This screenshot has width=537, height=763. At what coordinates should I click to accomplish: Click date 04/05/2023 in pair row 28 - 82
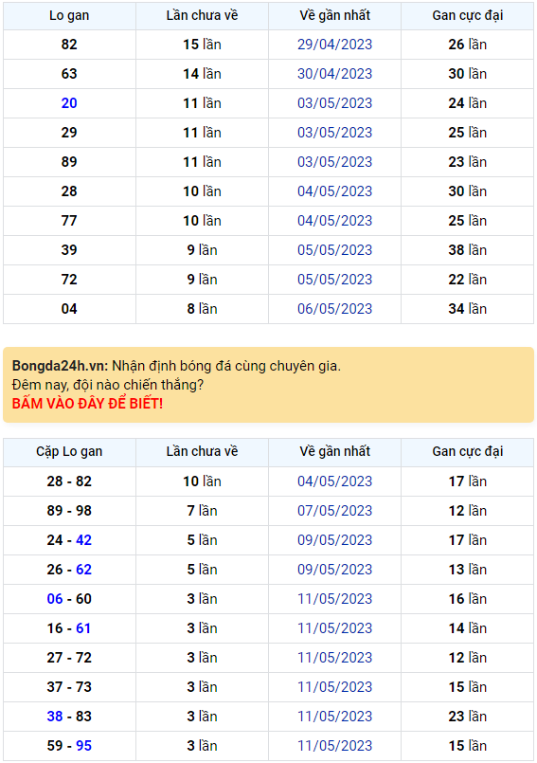pyautogui.click(x=334, y=481)
